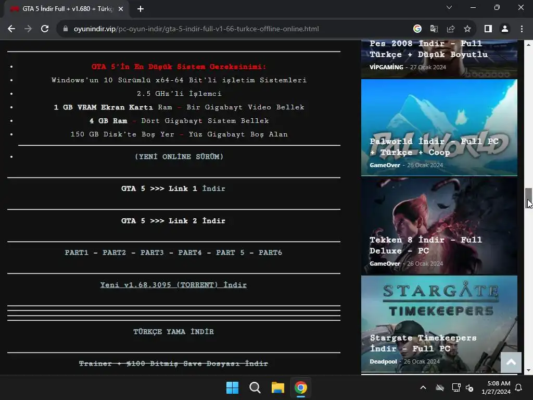This screenshot has width=533, height=400.
Task: Open Chrome side panel
Action: click(488, 29)
